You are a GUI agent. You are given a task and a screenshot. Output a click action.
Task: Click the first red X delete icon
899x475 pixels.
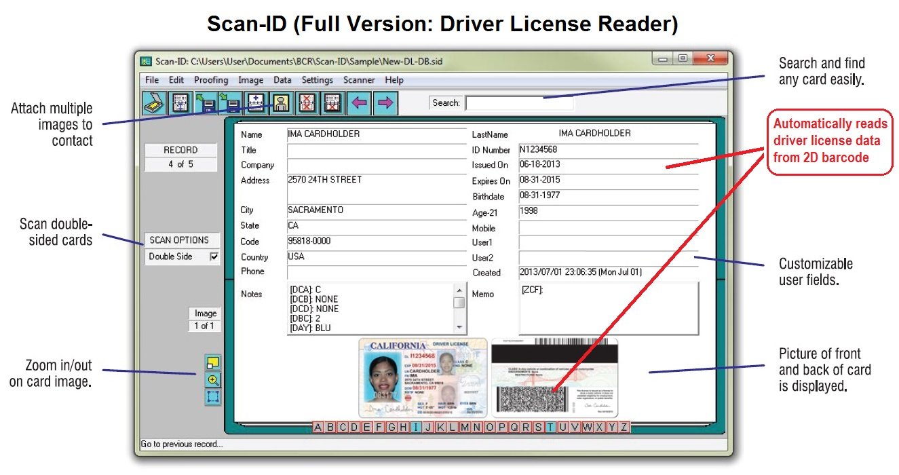[x=307, y=103]
